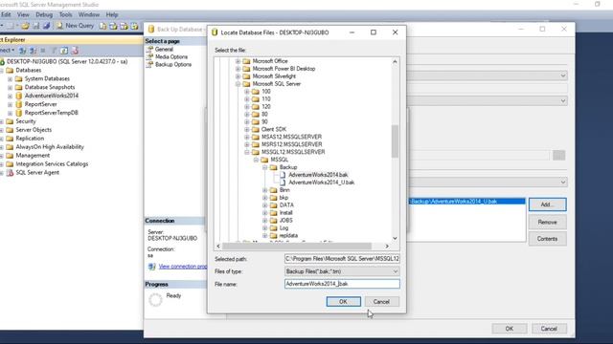Click the Databases folder icon in Object Explorer
Image resolution: width=613 pixels, height=344 pixels.
pos(10,70)
